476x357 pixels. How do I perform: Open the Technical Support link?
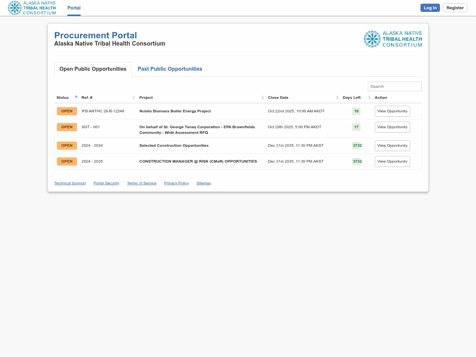70,183
